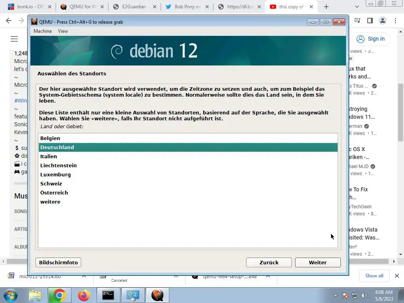Toggle the Chrome side panel
404x303 pixels.
(x=370, y=21)
